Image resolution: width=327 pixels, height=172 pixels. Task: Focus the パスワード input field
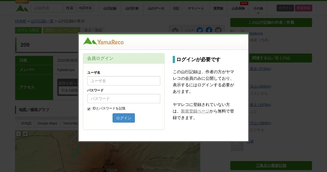pos(124,99)
